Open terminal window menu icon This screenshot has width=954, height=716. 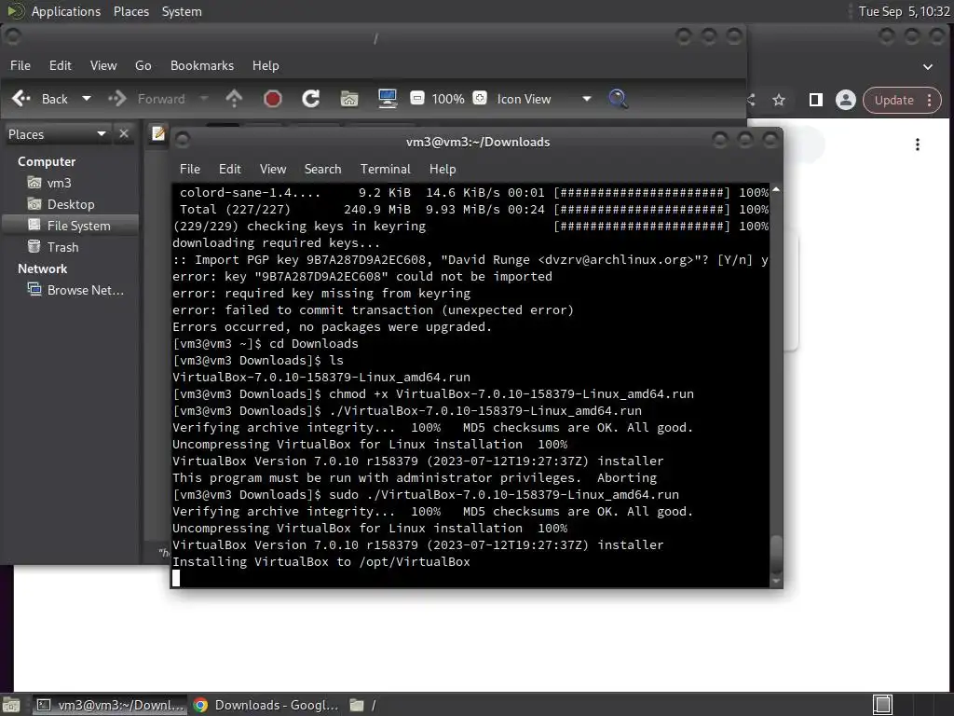pos(183,141)
